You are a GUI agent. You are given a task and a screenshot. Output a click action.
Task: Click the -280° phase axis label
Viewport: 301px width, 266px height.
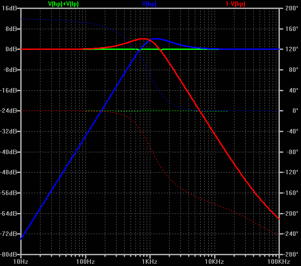click(x=291, y=254)
